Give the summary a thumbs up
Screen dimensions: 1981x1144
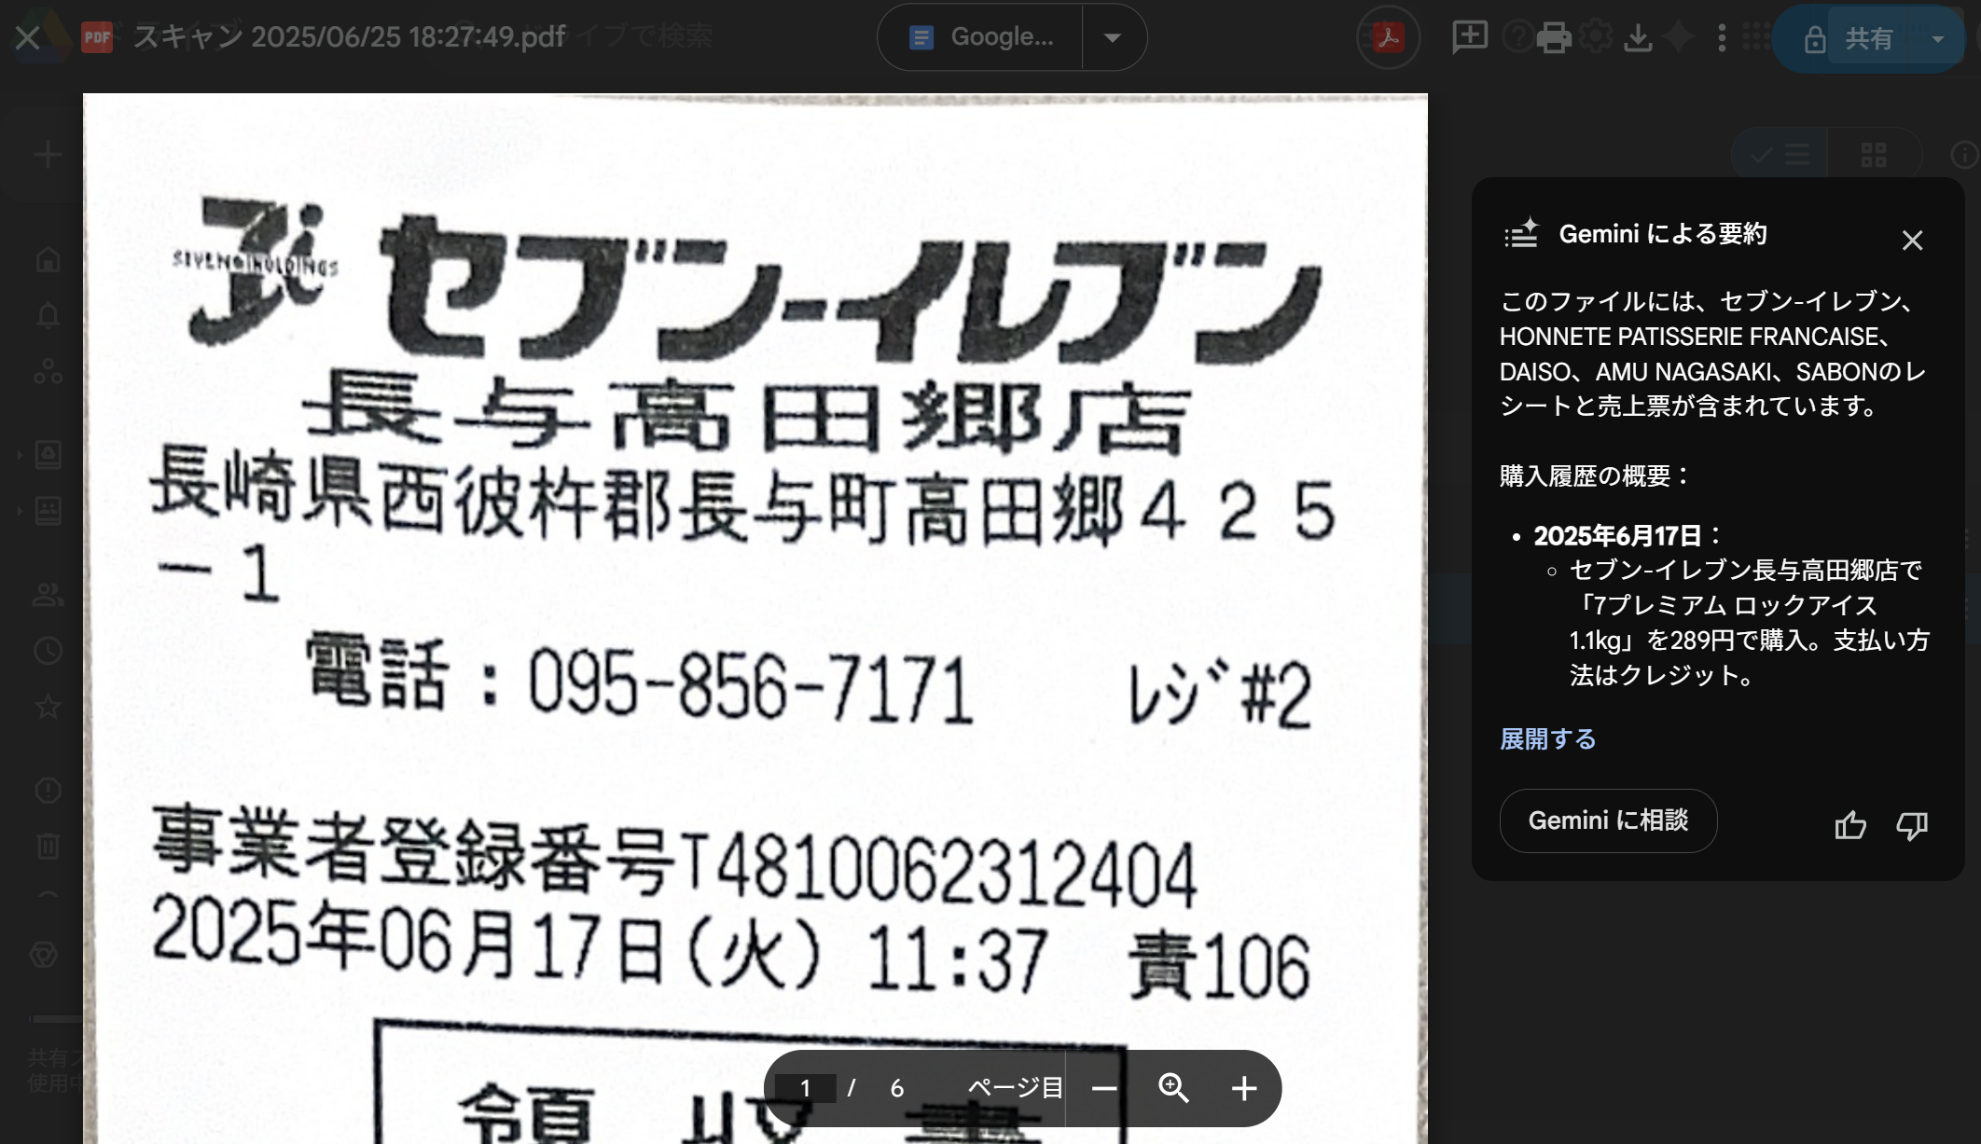[x=1850, y=825]
